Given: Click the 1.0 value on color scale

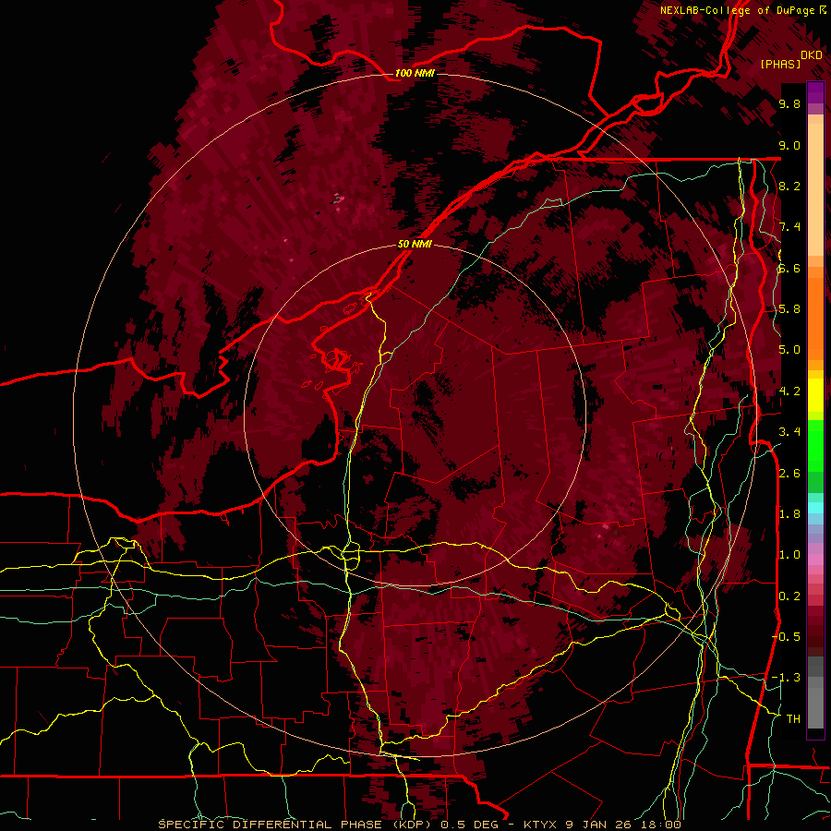Looking at the screenshot, I should click(789, 555).
